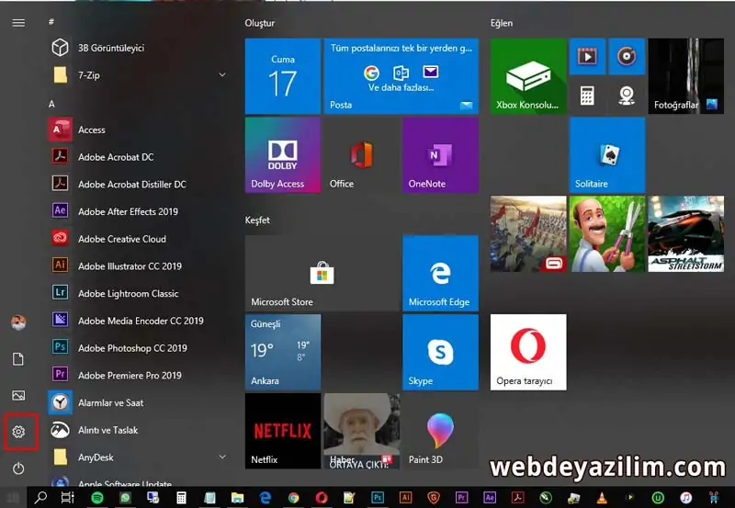Launch Dolby Access tile

coord(283,155)
